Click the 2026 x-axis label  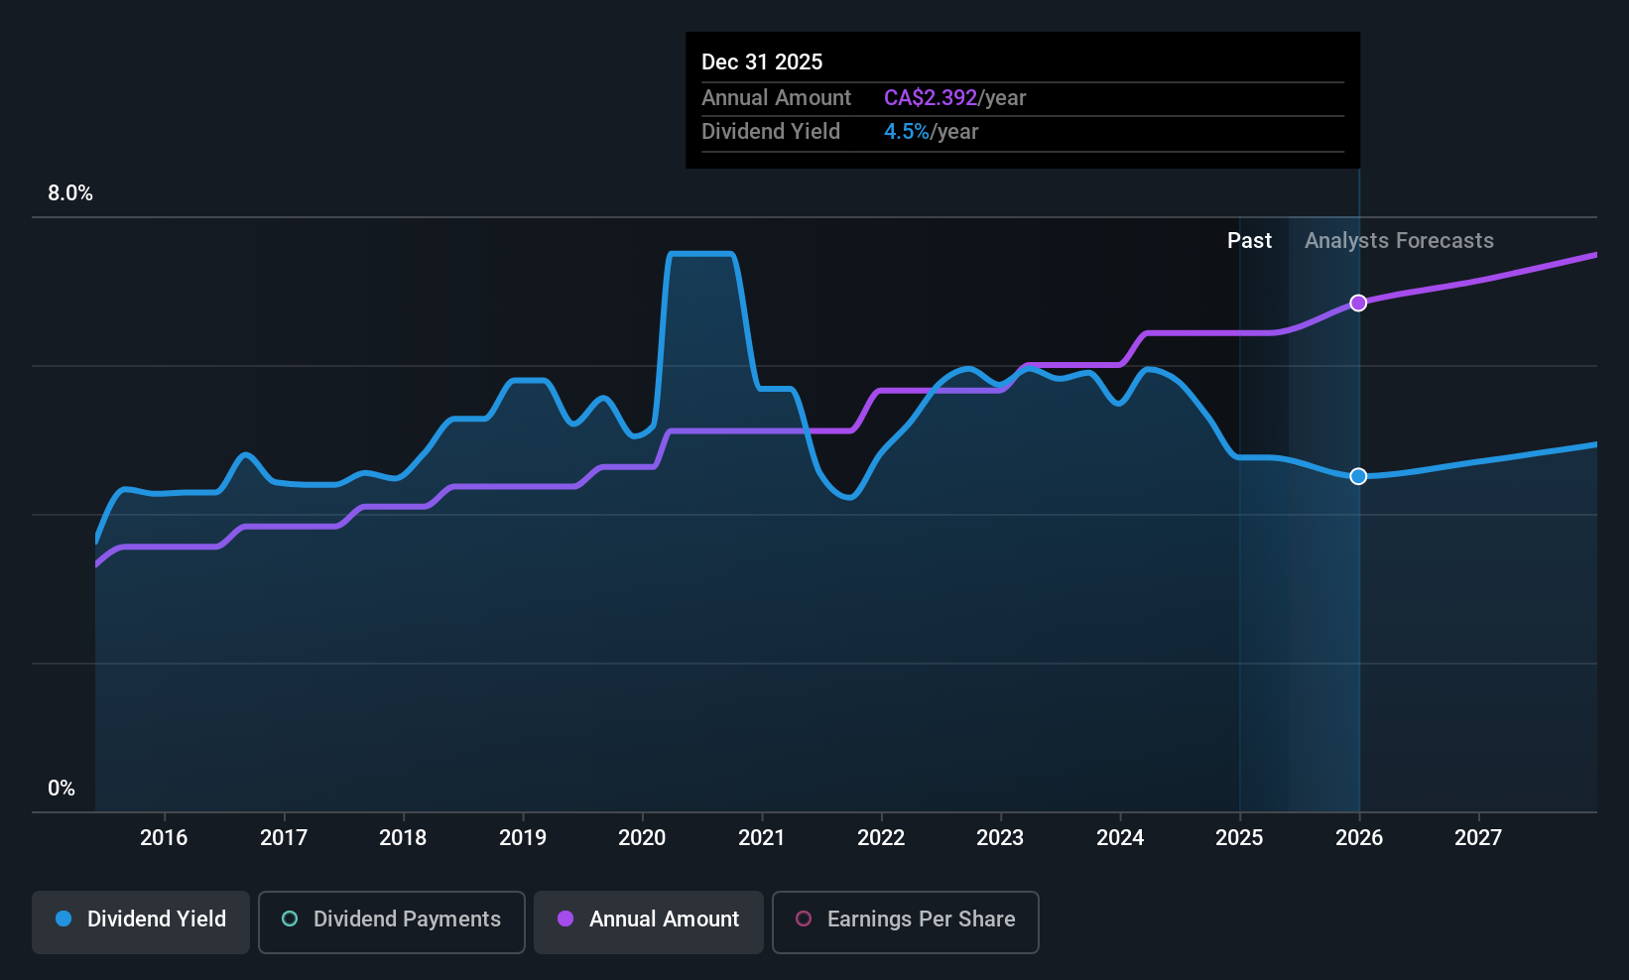click(1359, 837)
